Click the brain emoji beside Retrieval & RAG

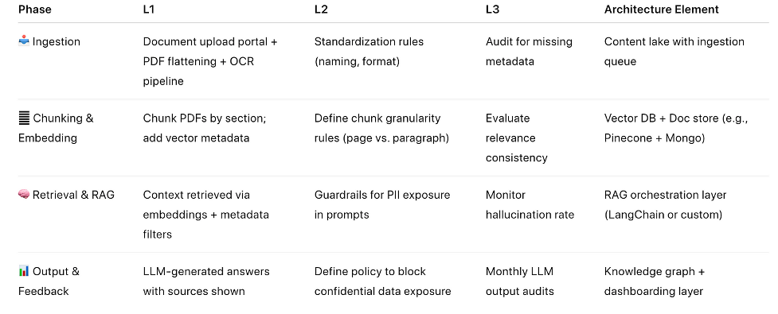(x=24, y=195)
